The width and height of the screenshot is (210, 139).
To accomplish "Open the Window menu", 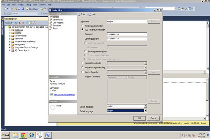I will point(43,5).
